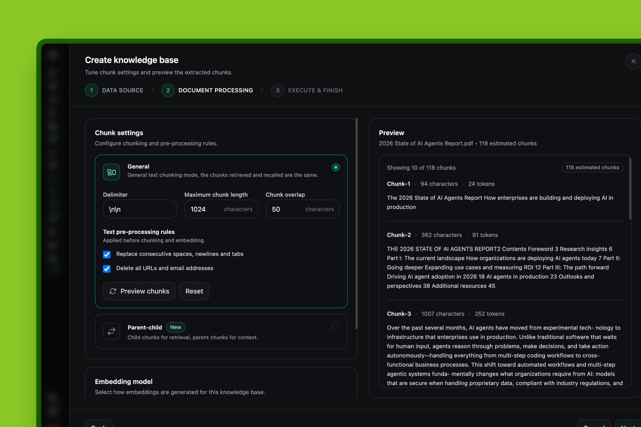Image resolution: width=641 pixels, height=427 pixels.
Task: Click the refresh icon in Preview chunks
Action: click(113, 291)
